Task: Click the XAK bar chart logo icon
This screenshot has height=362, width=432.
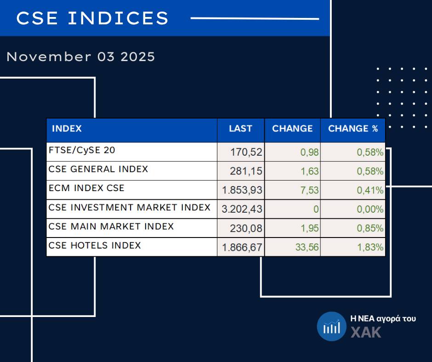Action: pyautogui.click(x=331, y=326)
